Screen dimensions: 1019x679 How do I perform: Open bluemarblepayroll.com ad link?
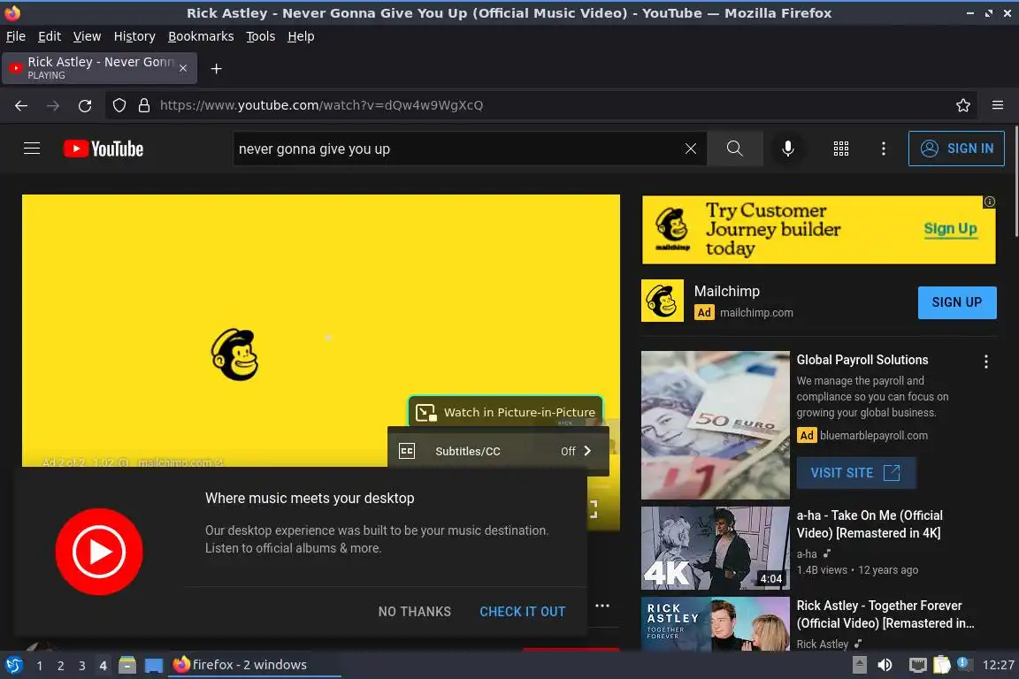[x=873, y=435]
